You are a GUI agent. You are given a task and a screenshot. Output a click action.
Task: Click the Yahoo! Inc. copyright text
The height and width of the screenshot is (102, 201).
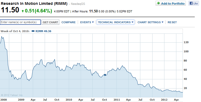[x=12, y=95]
